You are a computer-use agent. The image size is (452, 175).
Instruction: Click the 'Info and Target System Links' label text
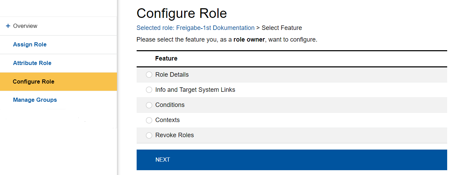(195, 90)
